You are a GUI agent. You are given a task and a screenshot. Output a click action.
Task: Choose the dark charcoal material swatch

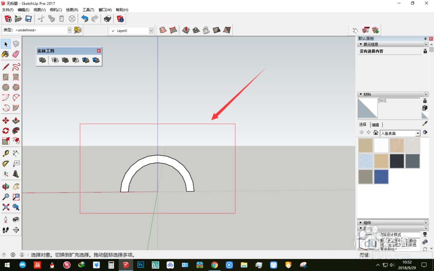point(397,161)
